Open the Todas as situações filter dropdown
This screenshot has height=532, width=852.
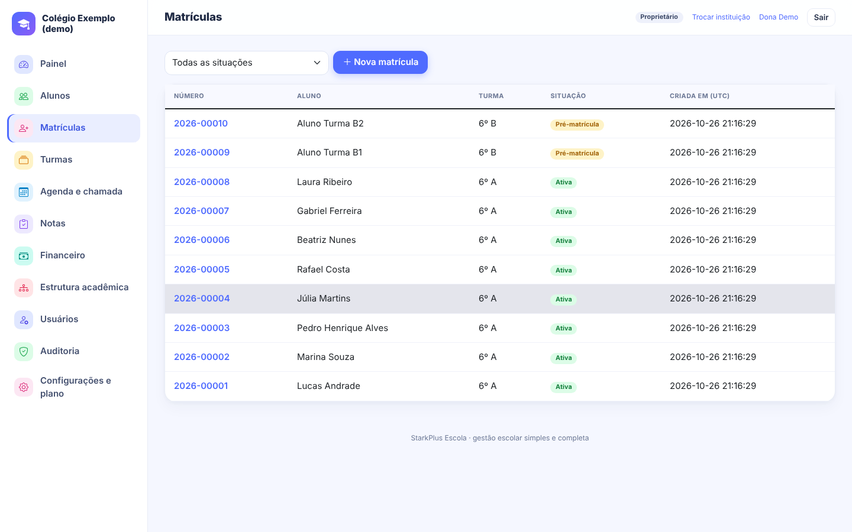[x=247, y=63]
